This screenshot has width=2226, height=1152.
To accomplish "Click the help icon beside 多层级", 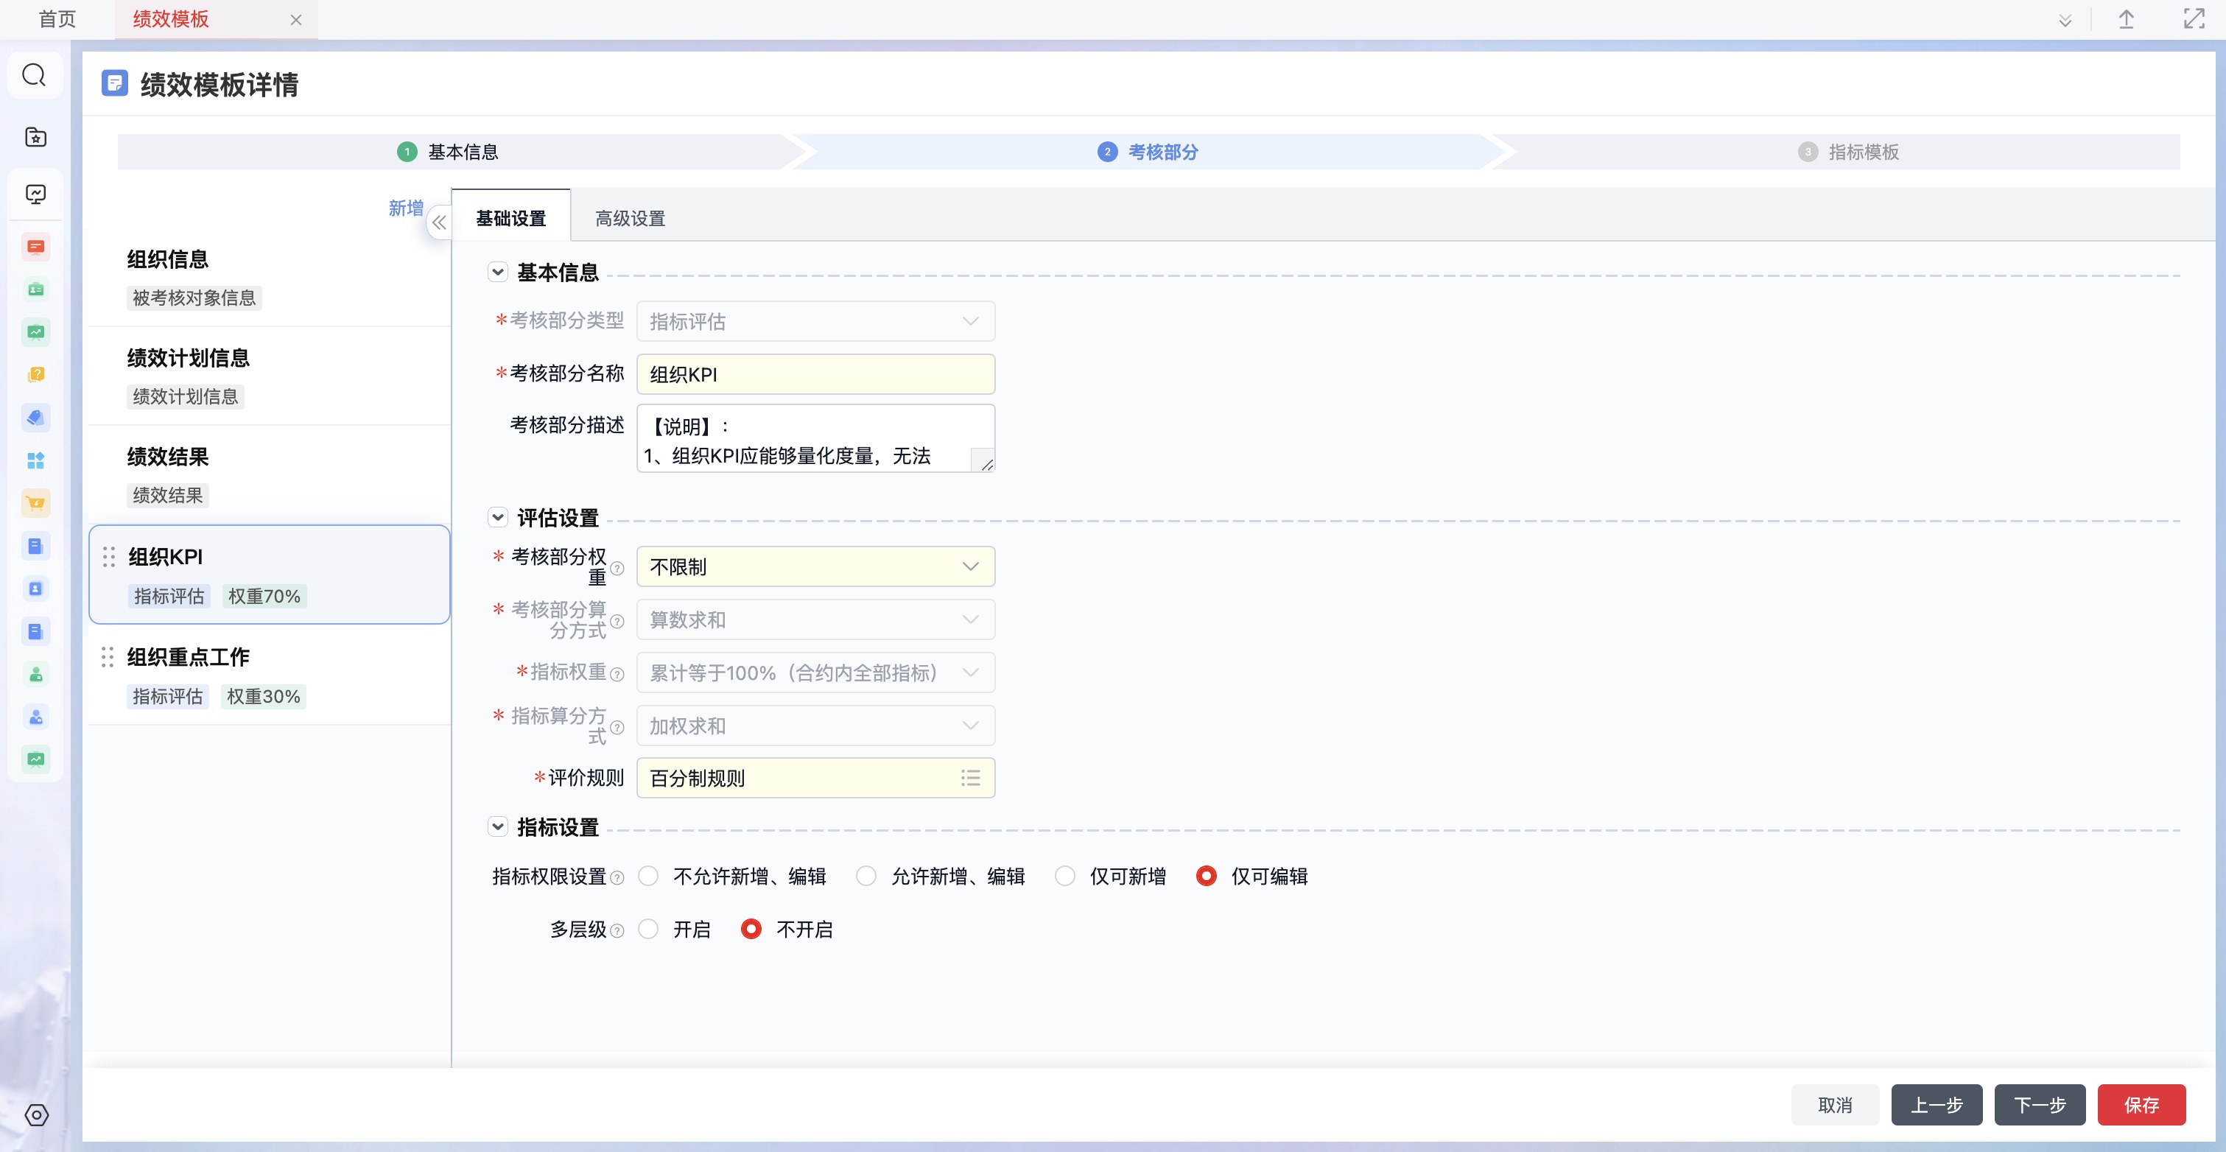I will pyautogui.click(x=617, y=931).
